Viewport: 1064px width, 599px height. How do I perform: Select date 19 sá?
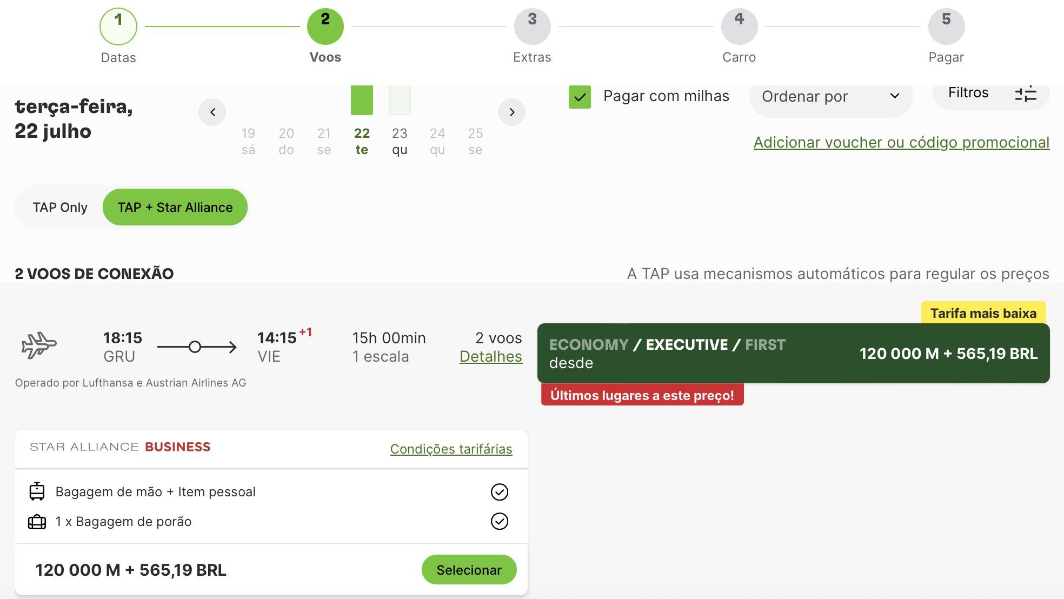(248, 142)
